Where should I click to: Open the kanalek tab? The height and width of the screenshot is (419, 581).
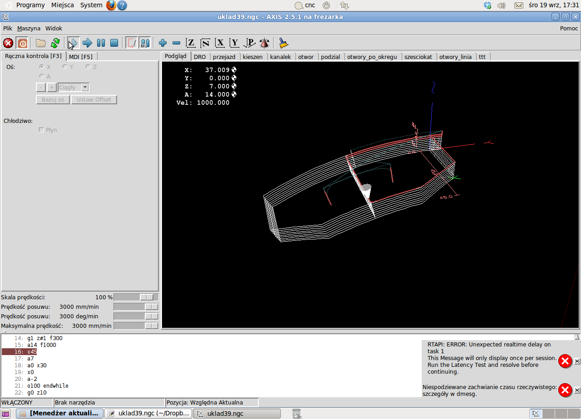point(281,57)
